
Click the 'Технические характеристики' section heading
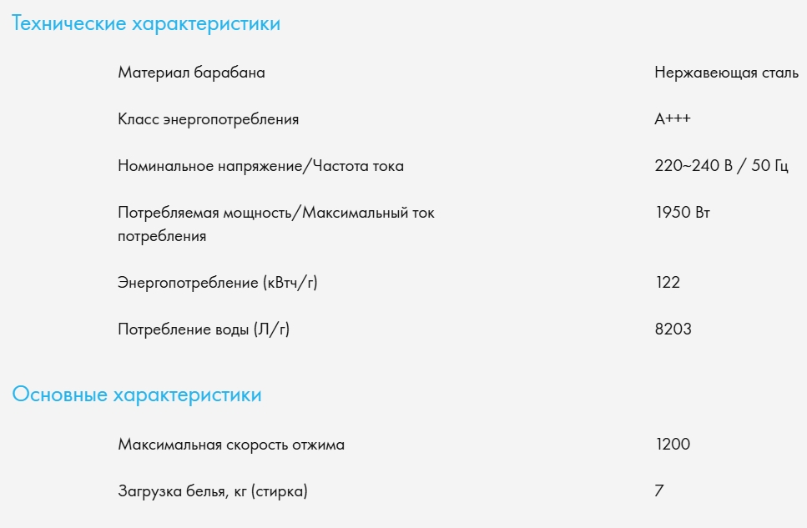coord(146,24)
